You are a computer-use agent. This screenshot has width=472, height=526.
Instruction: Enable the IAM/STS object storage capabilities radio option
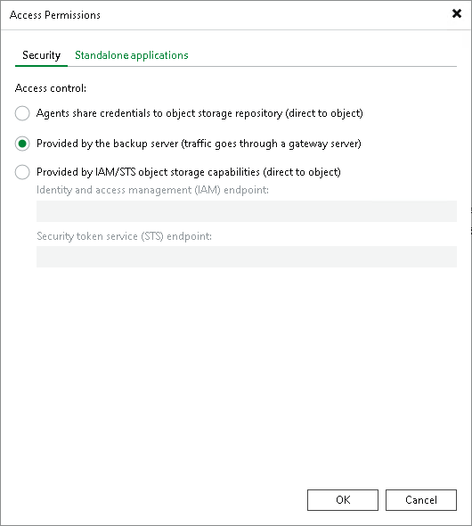pyautogui.click(x=22, y=172)
